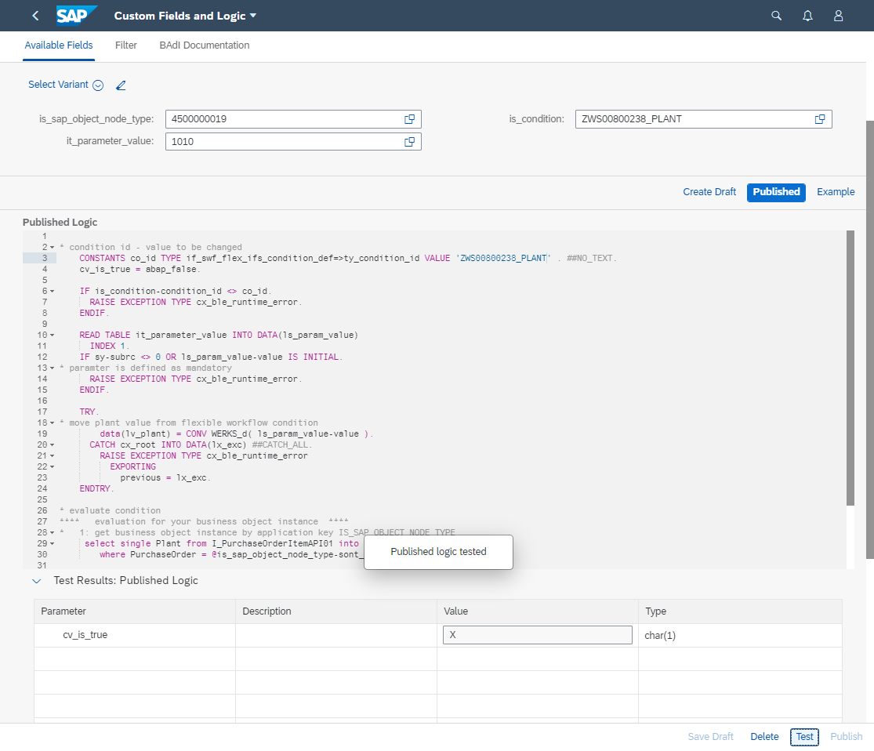The image size is (874, 751).
Task: Click the Save Draft button
Action: point(710,737)
